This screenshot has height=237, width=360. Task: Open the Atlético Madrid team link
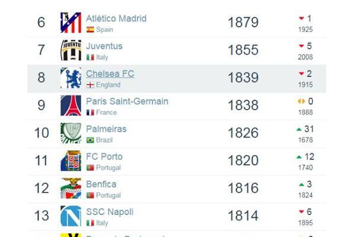click(x=116, y=18)
